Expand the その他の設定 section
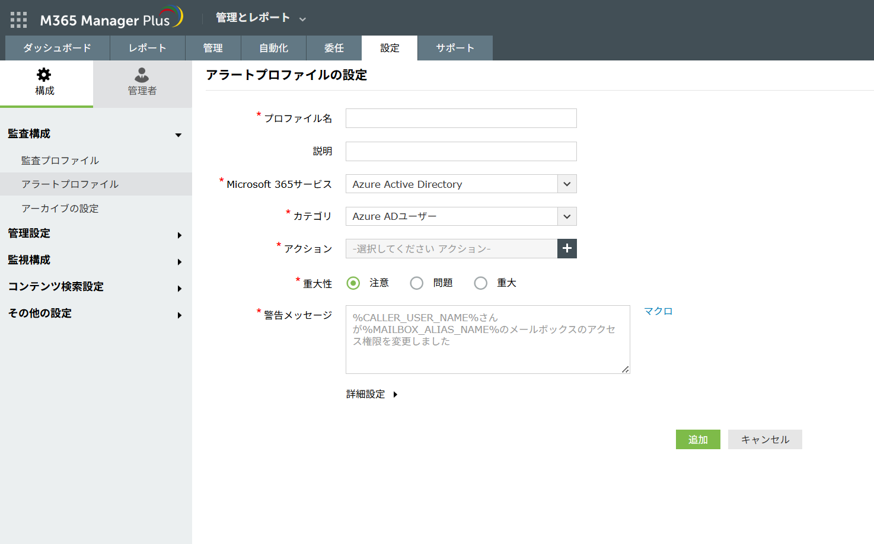874x544 pixels. [179, 315]
